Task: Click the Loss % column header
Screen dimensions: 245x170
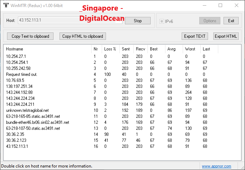Action: (111, 49)
